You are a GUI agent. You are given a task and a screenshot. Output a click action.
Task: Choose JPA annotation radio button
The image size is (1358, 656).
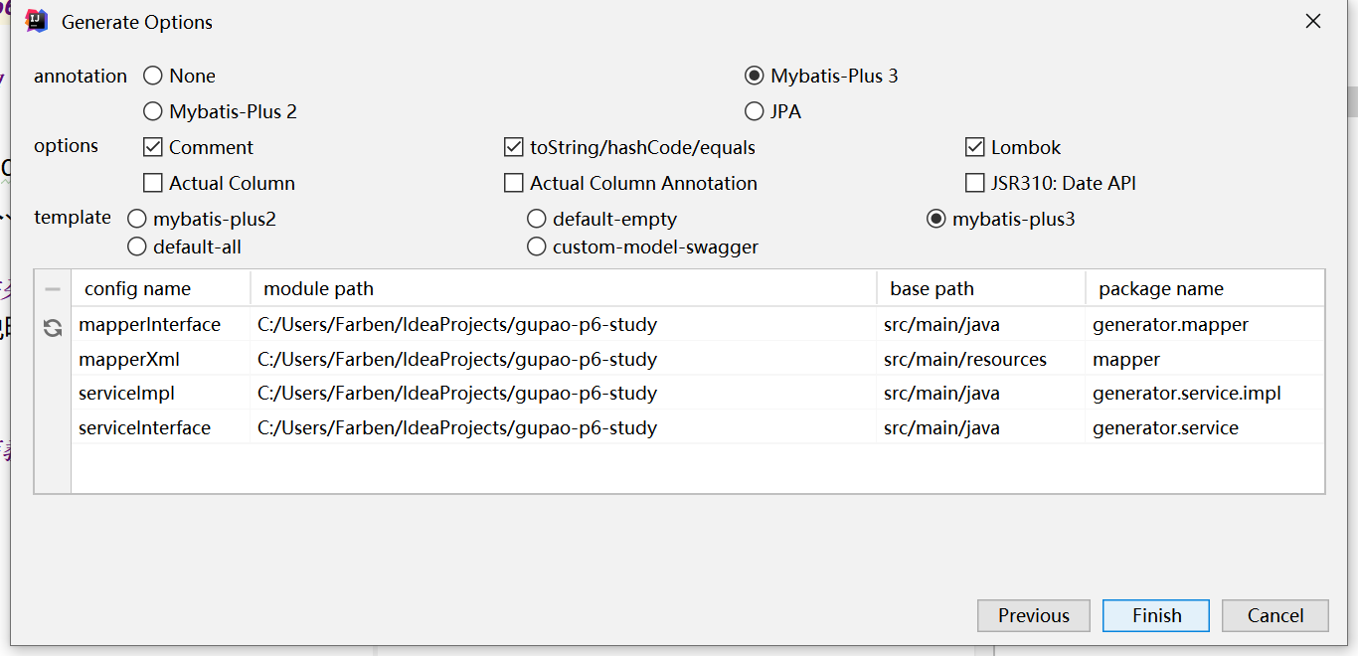click(755, 112)
